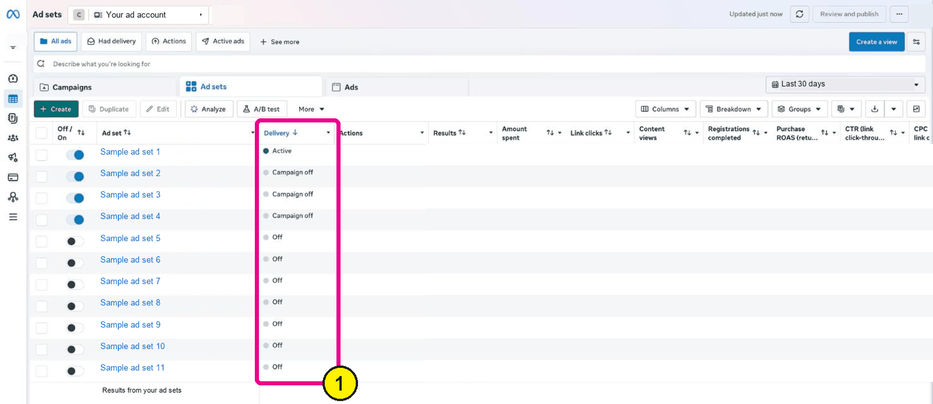
Task: Turn on Sample ad set 11
Action: (75, 371)
